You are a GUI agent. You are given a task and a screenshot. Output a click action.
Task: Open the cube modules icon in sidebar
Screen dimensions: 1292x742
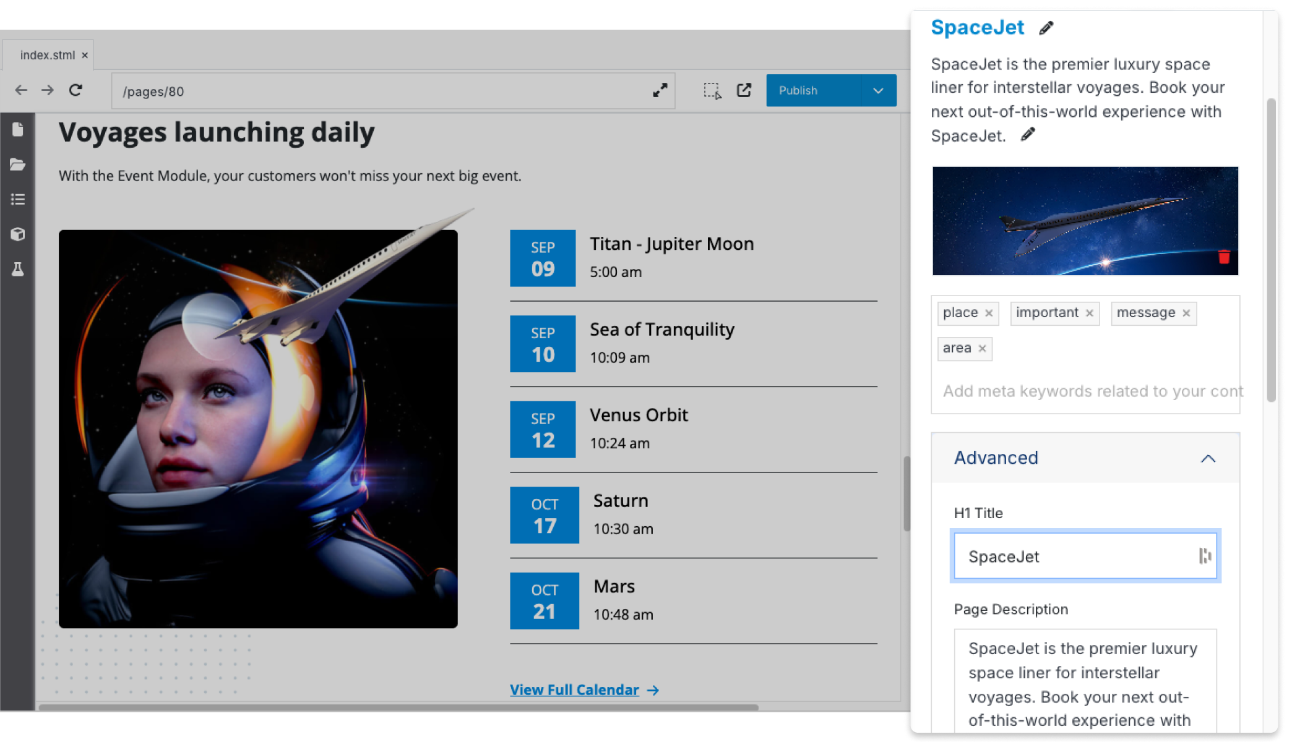[17, 234]
